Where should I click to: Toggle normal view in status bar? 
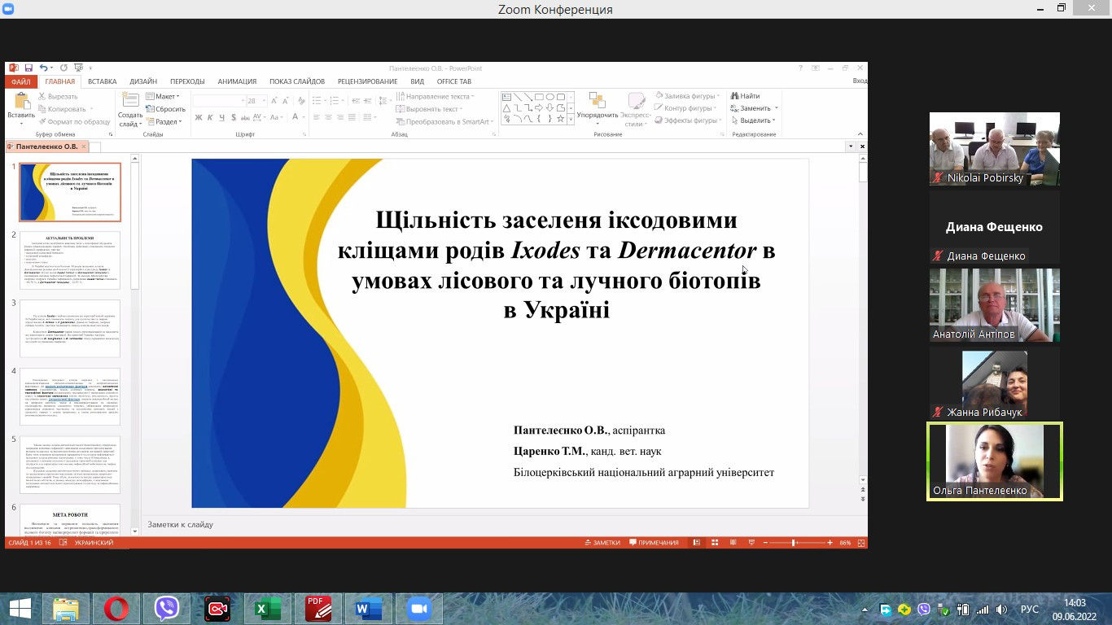pyautogui.click(x=696, y=543)
